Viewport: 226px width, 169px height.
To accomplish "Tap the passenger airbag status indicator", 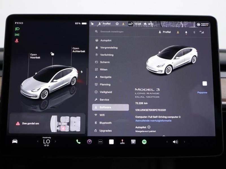I will click(x=203, y=25).
